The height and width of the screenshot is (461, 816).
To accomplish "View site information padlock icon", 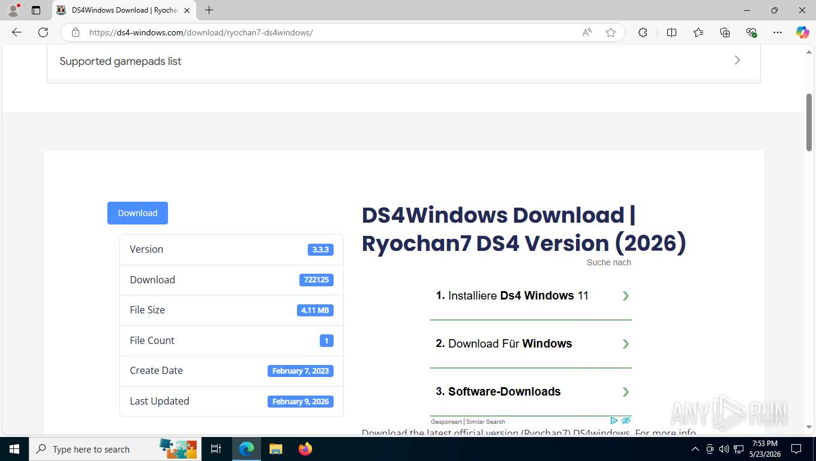I will coord(76,32).
